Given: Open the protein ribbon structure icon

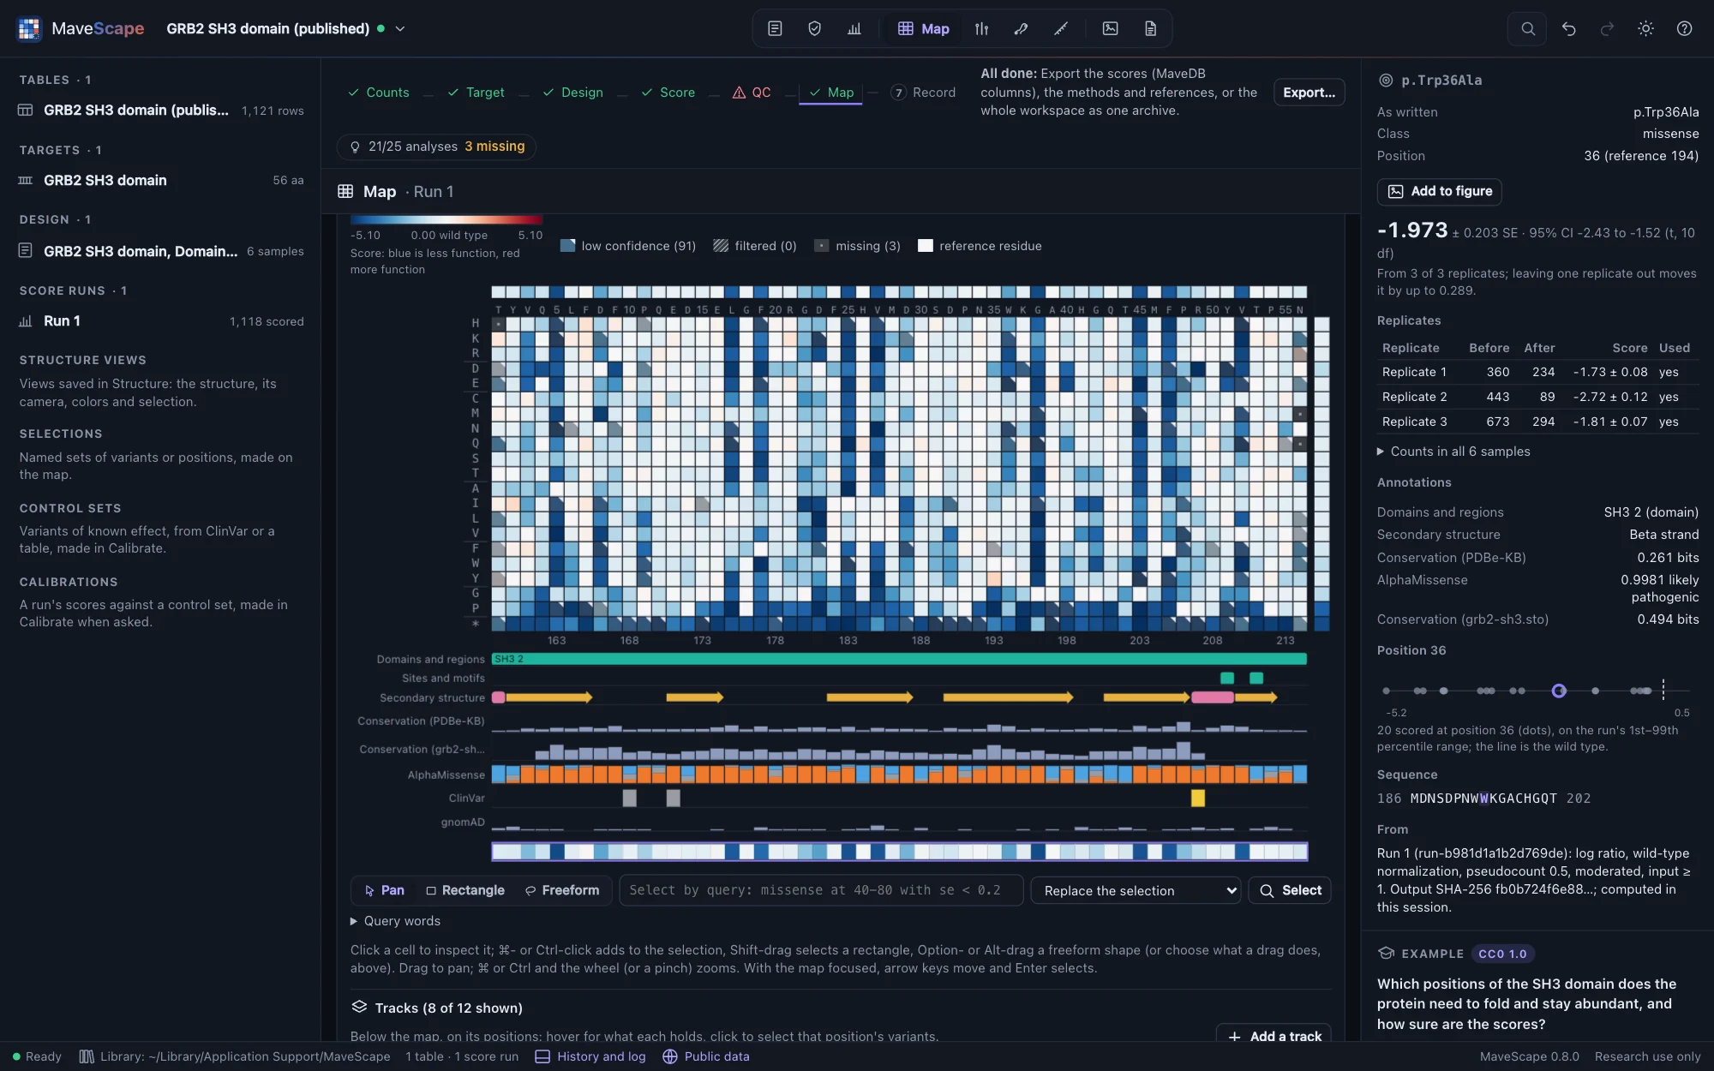Looking at the screenshot, I should pyautogui.click(x=1021, y=28).
